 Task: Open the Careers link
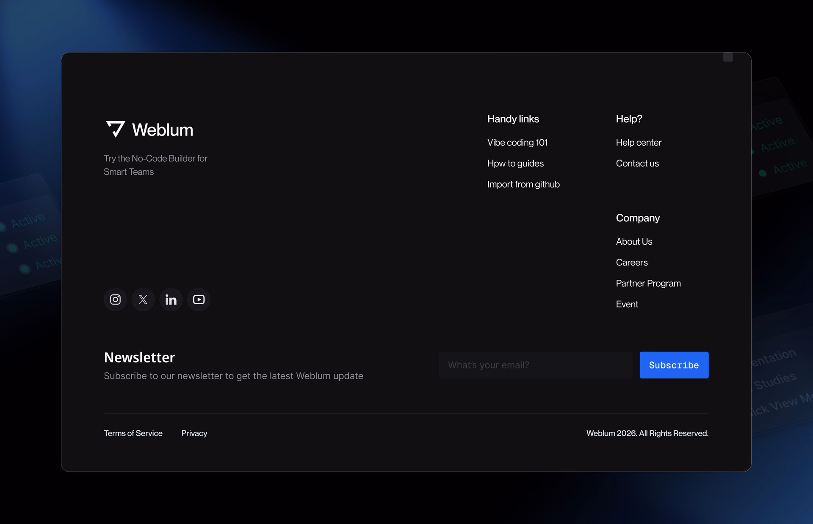click(x=632, y=262)
